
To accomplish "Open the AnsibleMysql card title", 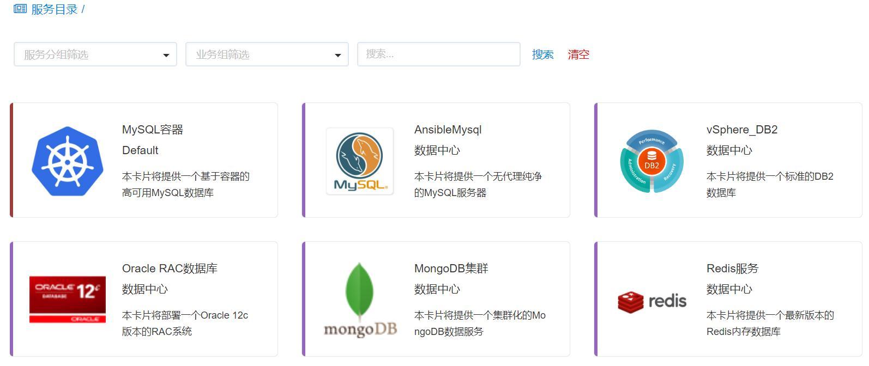I will [x=448, y=130].
